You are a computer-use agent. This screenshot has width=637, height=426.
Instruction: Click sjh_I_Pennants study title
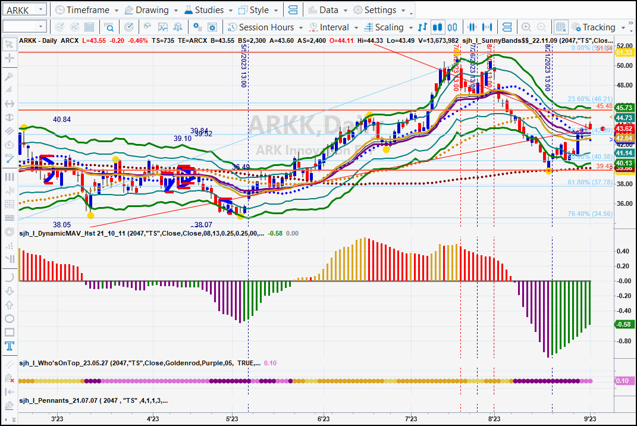pyautogui.click(x=93, y=401)
